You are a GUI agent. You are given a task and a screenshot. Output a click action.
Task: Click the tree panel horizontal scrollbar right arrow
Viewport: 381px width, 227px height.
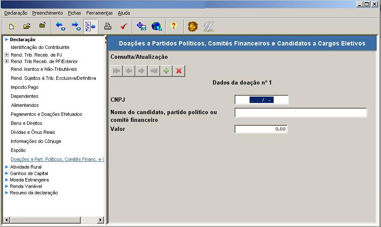point(101,220)
